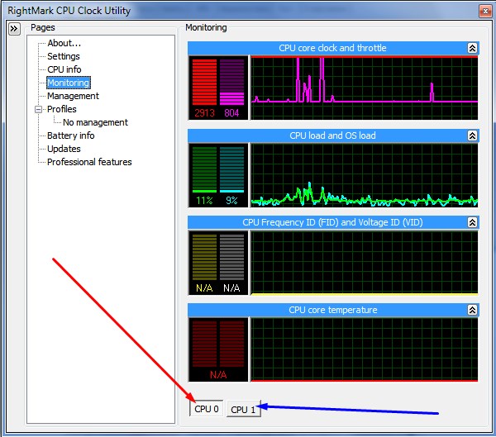Collapse the CPU core temperature graph

[472, 310]
